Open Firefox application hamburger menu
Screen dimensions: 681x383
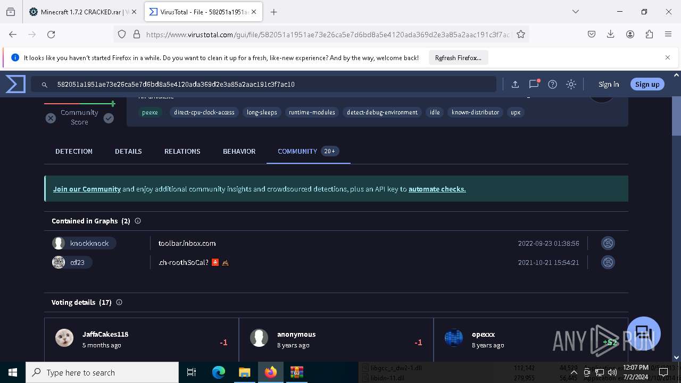(668, 34)
